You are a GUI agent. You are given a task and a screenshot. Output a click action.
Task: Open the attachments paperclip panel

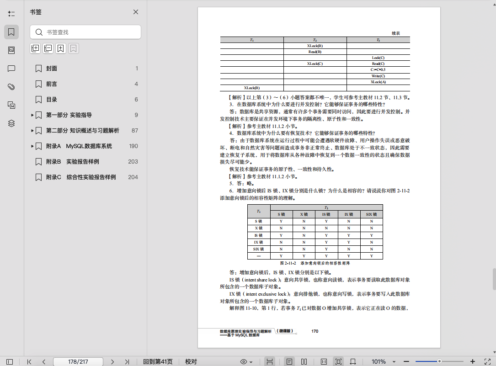[x=11, y=87]
